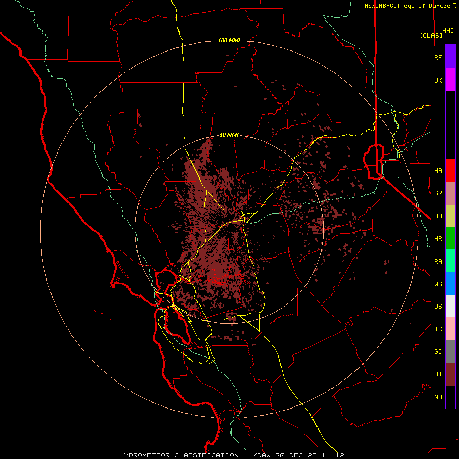Image resolution: width=459 pixels, height=459 pixels.
Task: Click the BD legend label
Action: (x=438, y=216)
